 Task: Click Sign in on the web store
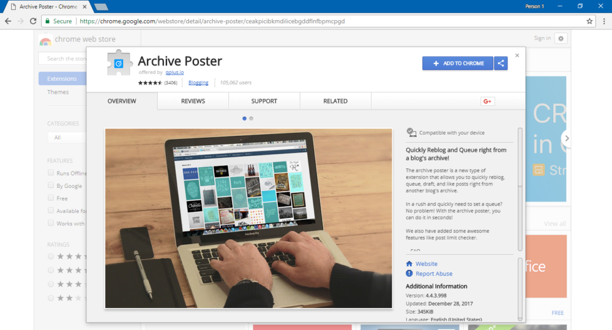coord(542,38)
